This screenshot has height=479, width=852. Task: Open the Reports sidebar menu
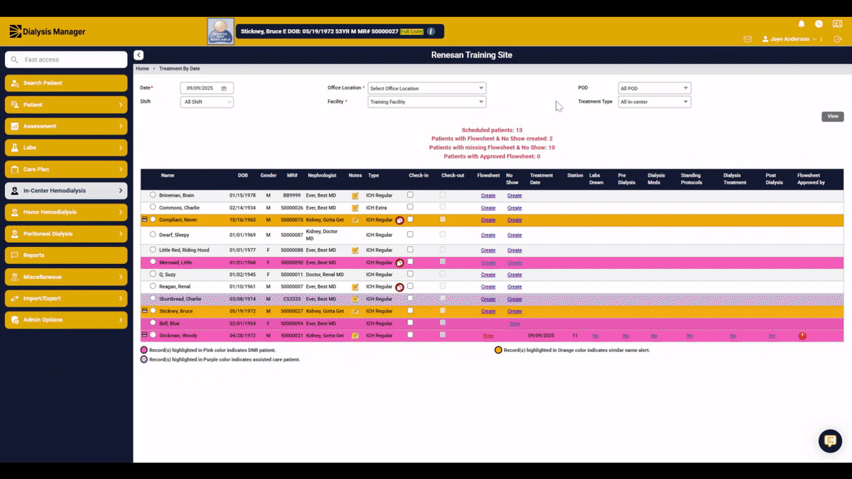pos(66,255)
